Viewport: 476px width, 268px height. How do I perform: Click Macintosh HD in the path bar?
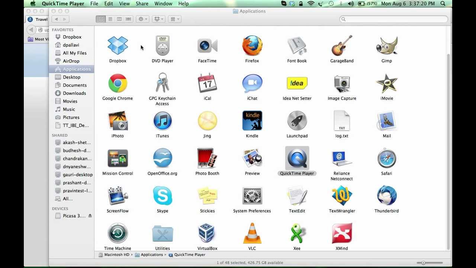tap(114, 255)
